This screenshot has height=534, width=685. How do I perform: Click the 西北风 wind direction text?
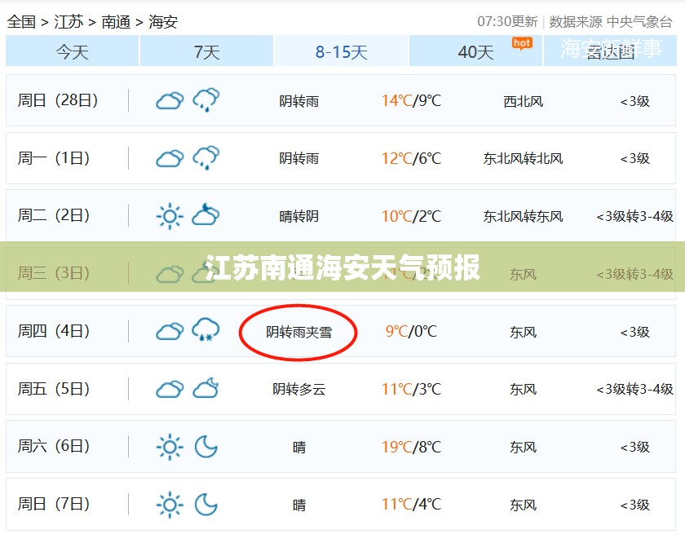coord(523,101)
